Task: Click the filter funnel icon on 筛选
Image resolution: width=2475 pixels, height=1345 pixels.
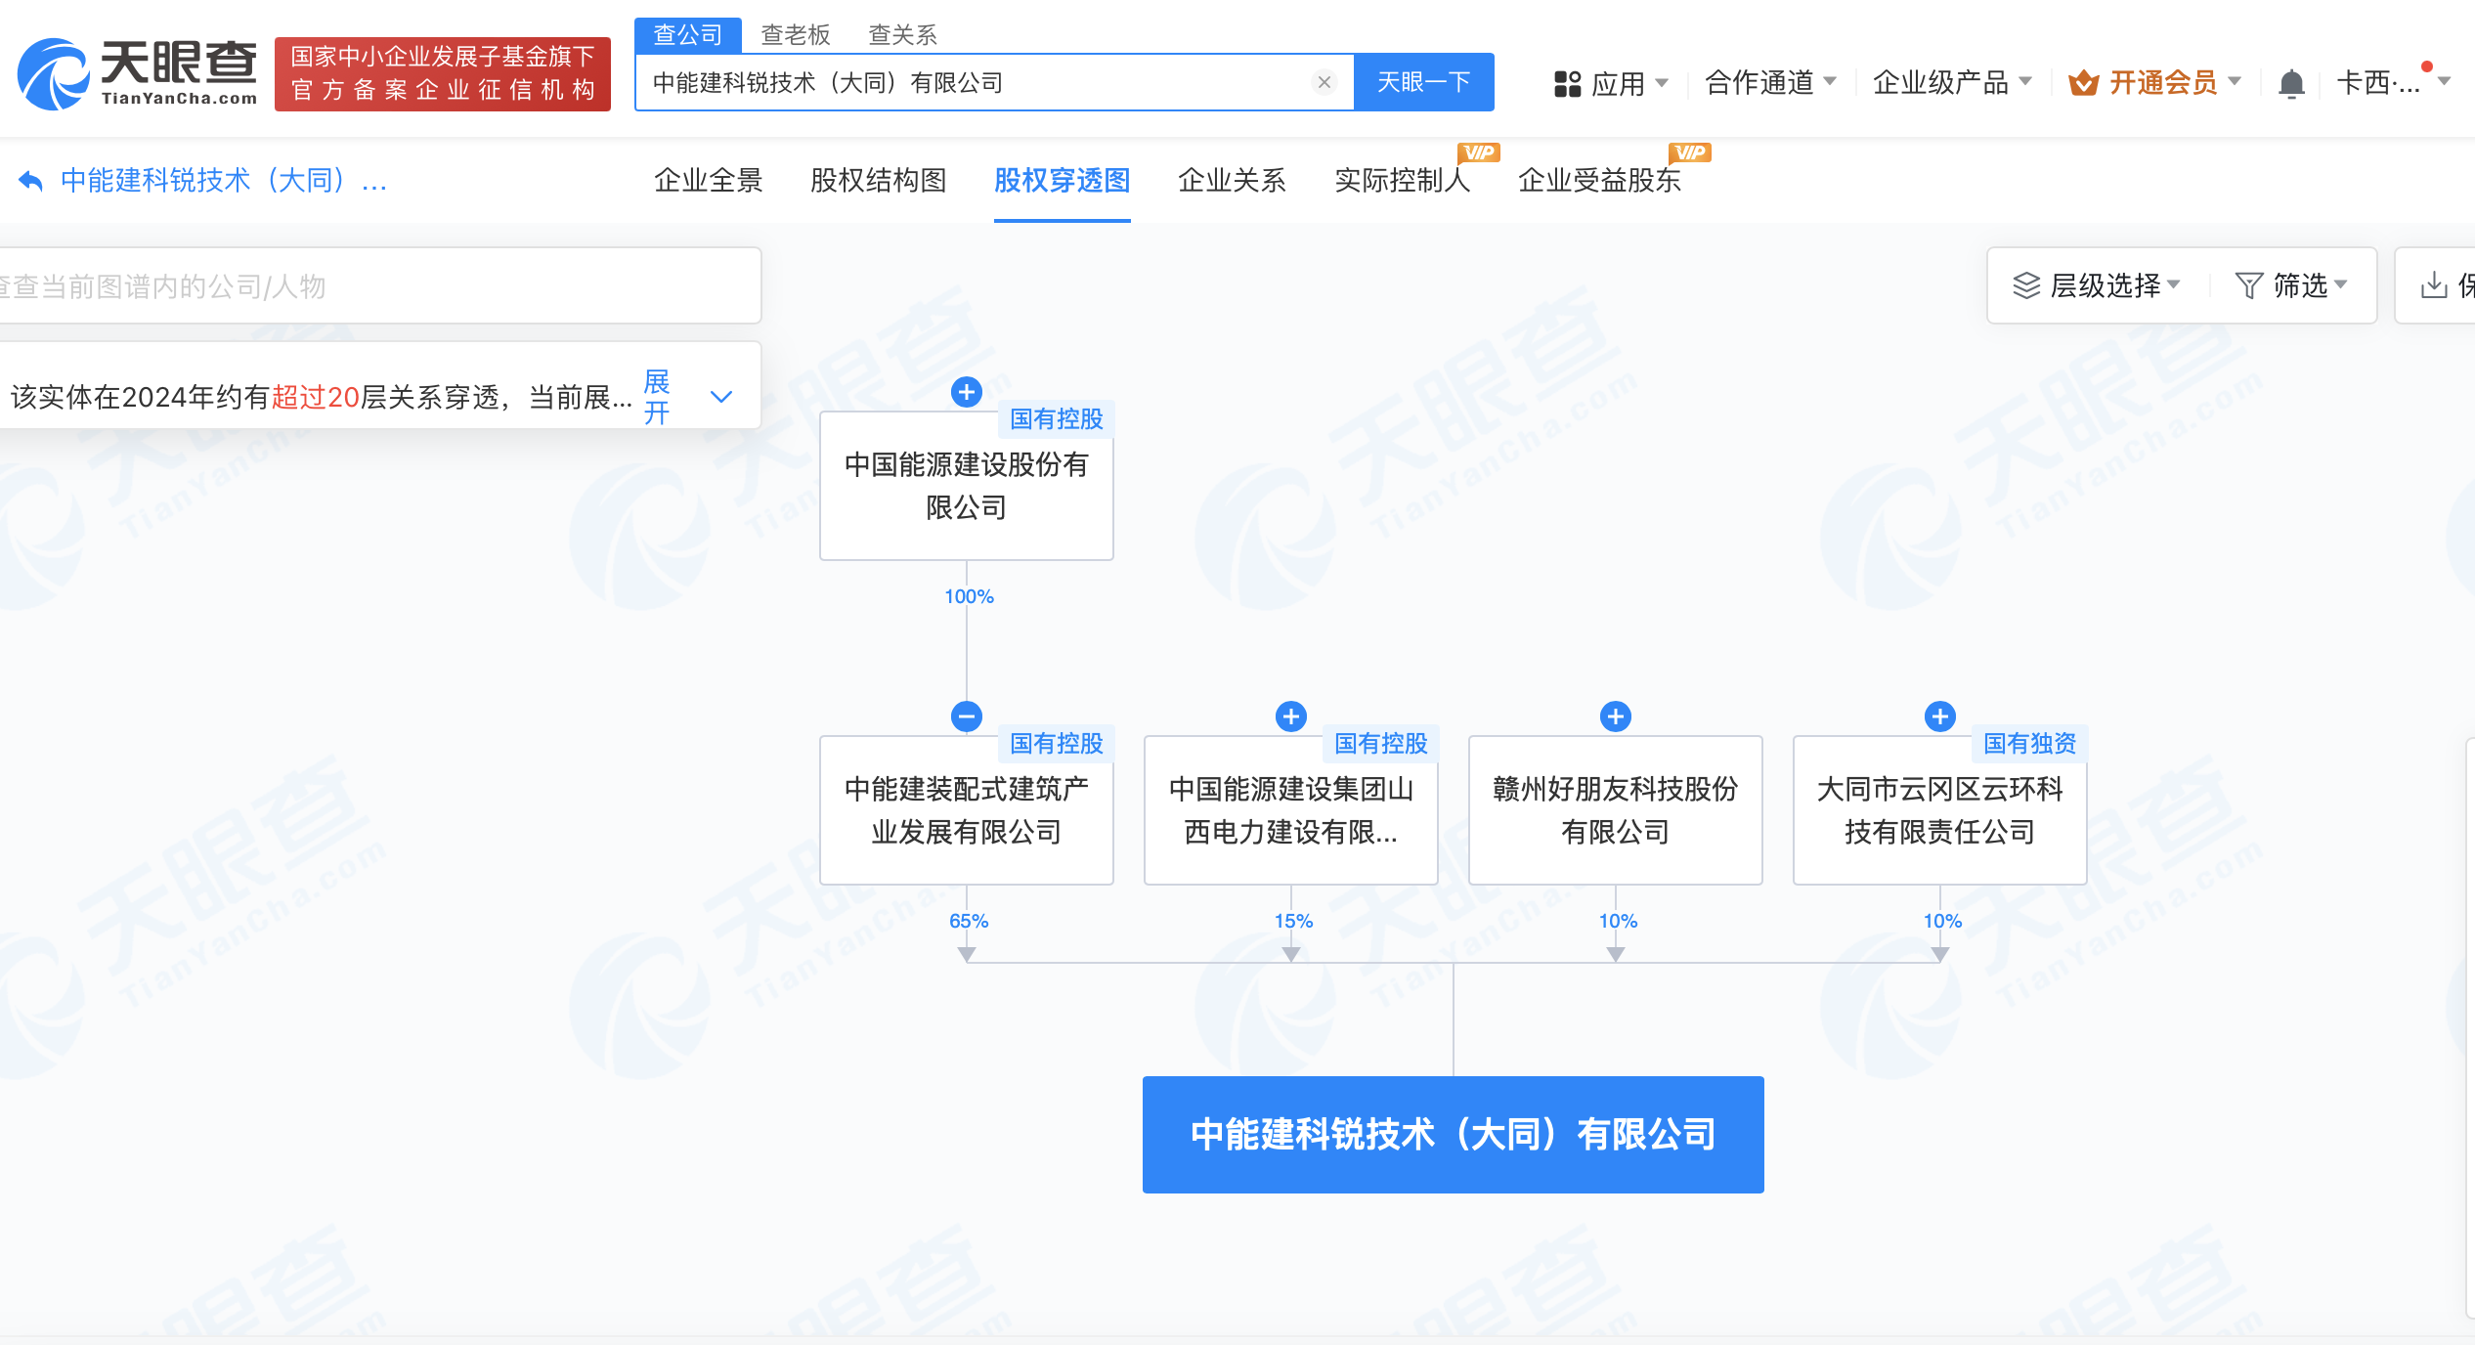Action: pos(2250,284)
